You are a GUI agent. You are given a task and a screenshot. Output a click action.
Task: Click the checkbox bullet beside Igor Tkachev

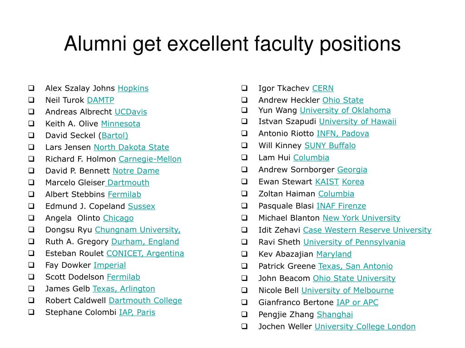point(244,88)
